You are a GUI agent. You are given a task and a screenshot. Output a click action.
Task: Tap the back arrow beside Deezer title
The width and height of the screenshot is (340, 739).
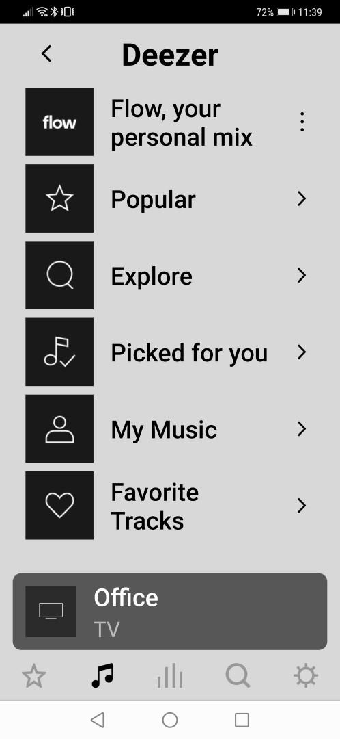(46, 54)
